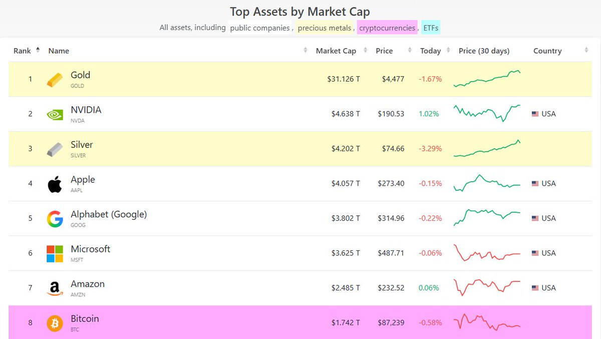Viewport: 601px width, 339px height.
Task: Click the Amazon logo icon
Action: (55, 288)
